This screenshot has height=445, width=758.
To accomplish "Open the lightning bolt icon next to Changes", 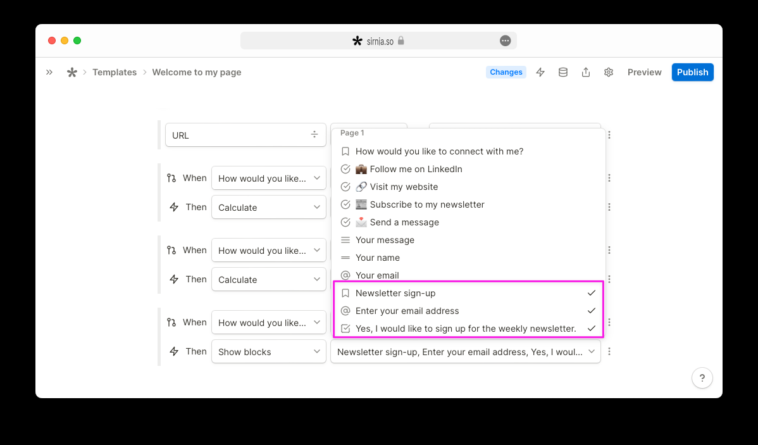I will [540, 72].
